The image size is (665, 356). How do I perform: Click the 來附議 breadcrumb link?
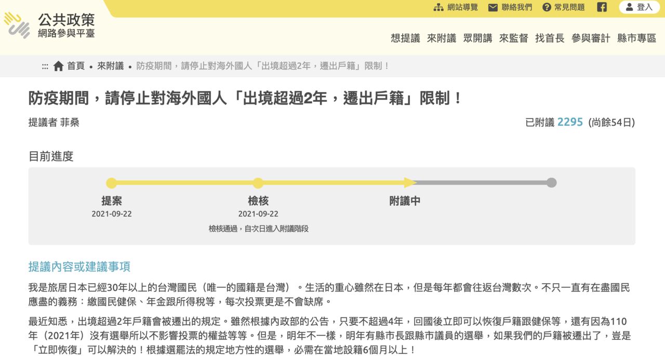[111, 66]
